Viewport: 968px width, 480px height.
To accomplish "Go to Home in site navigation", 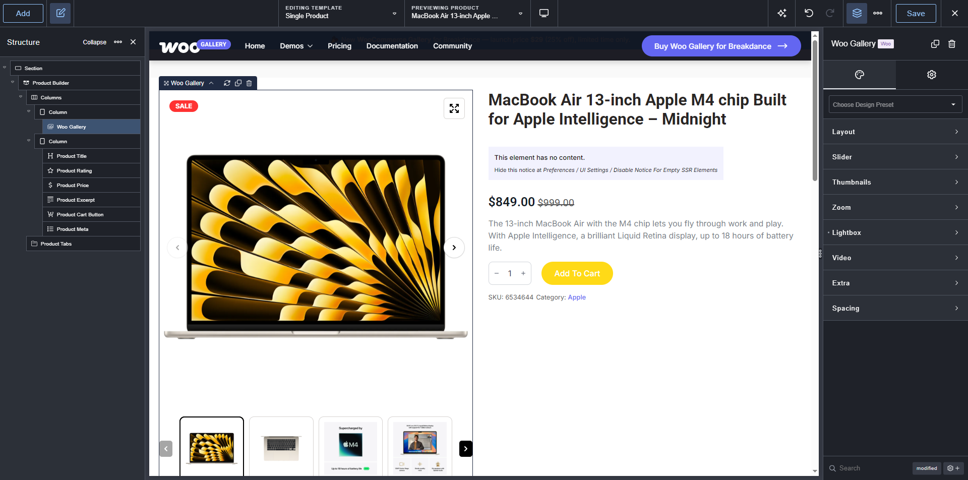I will point(255,46).
